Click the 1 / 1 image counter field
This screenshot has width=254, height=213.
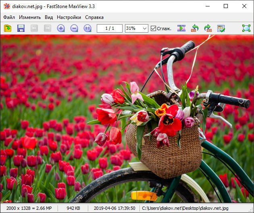110,29
